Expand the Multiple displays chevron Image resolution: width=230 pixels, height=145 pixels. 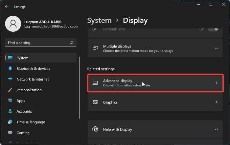click(217, 48)
